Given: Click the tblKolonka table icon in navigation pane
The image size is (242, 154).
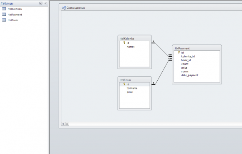Looking at the screenshot, I should pyautogui.click(x=4, y=9).
